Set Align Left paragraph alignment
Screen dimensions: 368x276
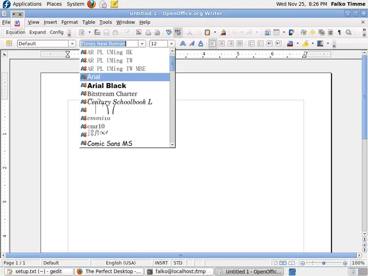pyautogui.click(x=213, y=43)
